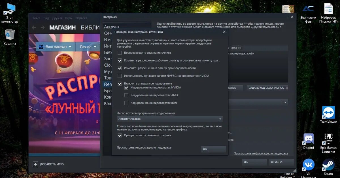Launch TeamViewer from the desktop
The width and height of the screenshot is (340, 178).
[328, 115]
